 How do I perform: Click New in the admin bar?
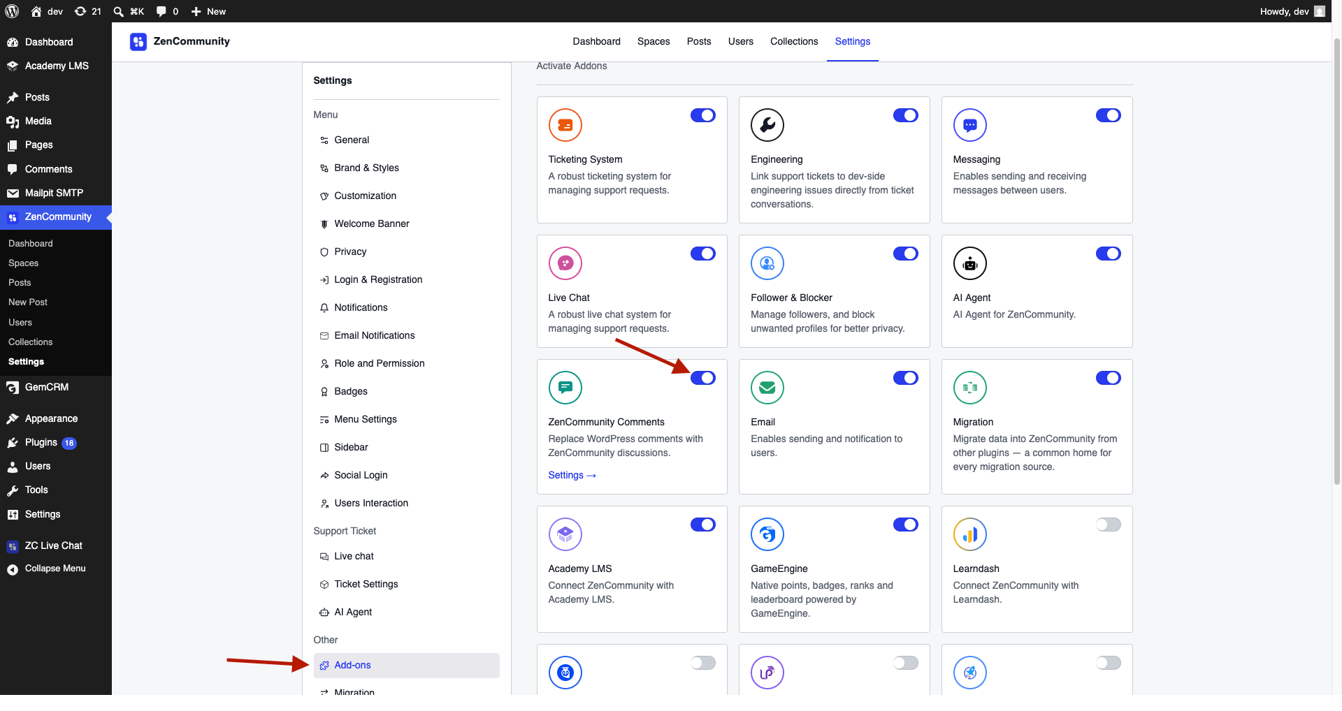pos(208,11)
